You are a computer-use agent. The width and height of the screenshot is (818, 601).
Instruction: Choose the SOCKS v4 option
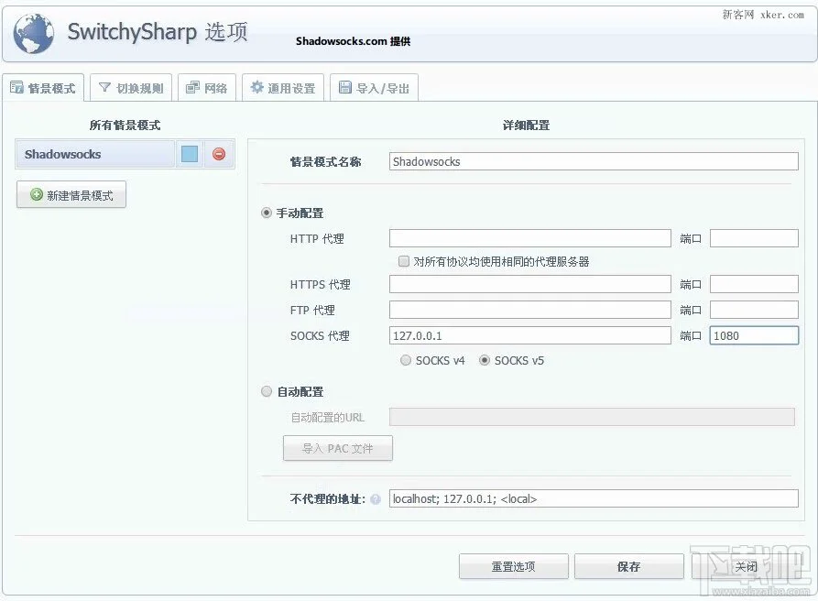point(406,360)
